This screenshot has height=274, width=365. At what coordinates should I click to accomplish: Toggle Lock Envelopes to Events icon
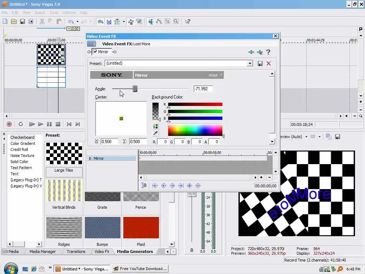131,22
